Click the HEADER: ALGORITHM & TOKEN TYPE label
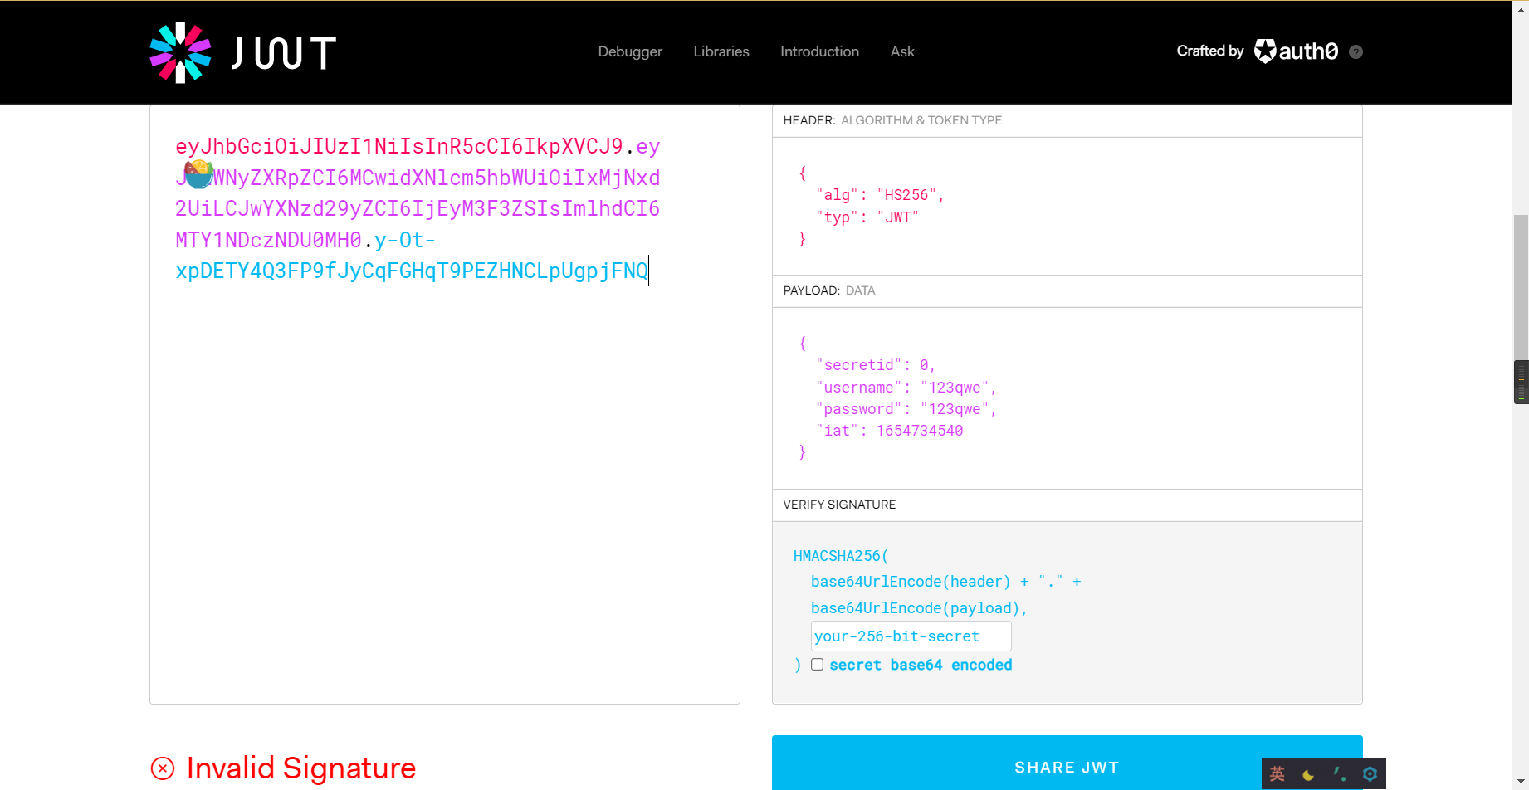 point(892,120)
